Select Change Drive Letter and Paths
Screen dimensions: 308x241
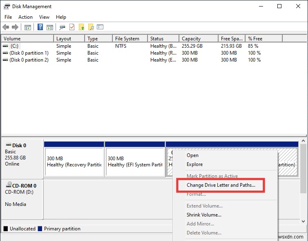(x=221, y=185)
